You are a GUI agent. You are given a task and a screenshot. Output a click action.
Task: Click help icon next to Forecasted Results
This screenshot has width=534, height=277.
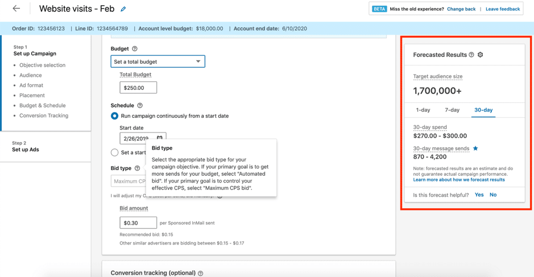pyautogui.click(x=471, y=55)
